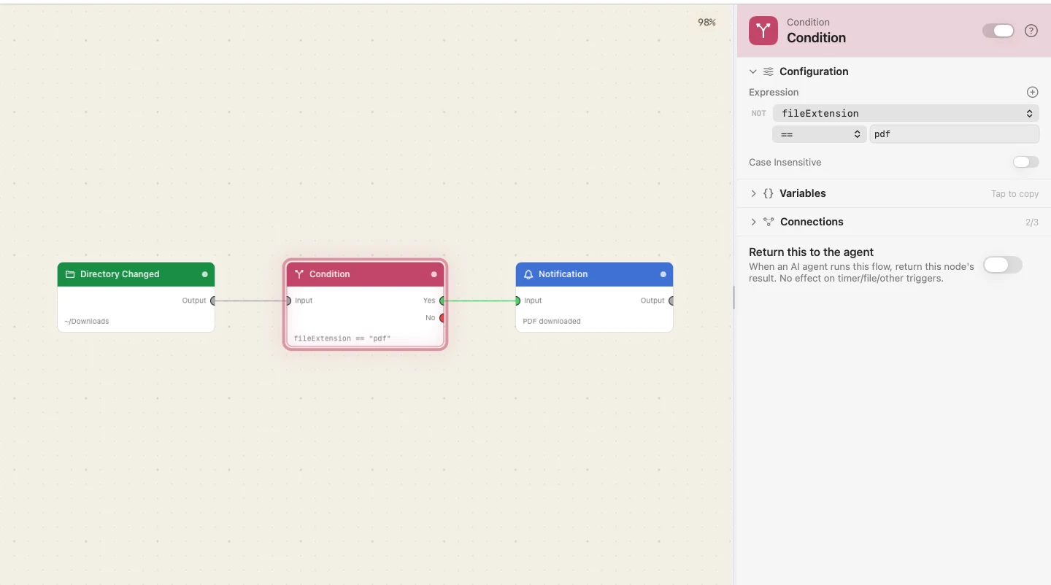Click the 98% zoom level indicator

point(707,23)
